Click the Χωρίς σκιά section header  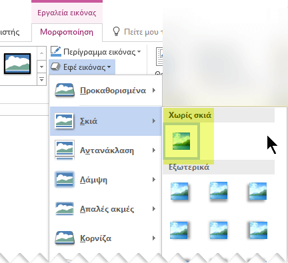(219, 115)
